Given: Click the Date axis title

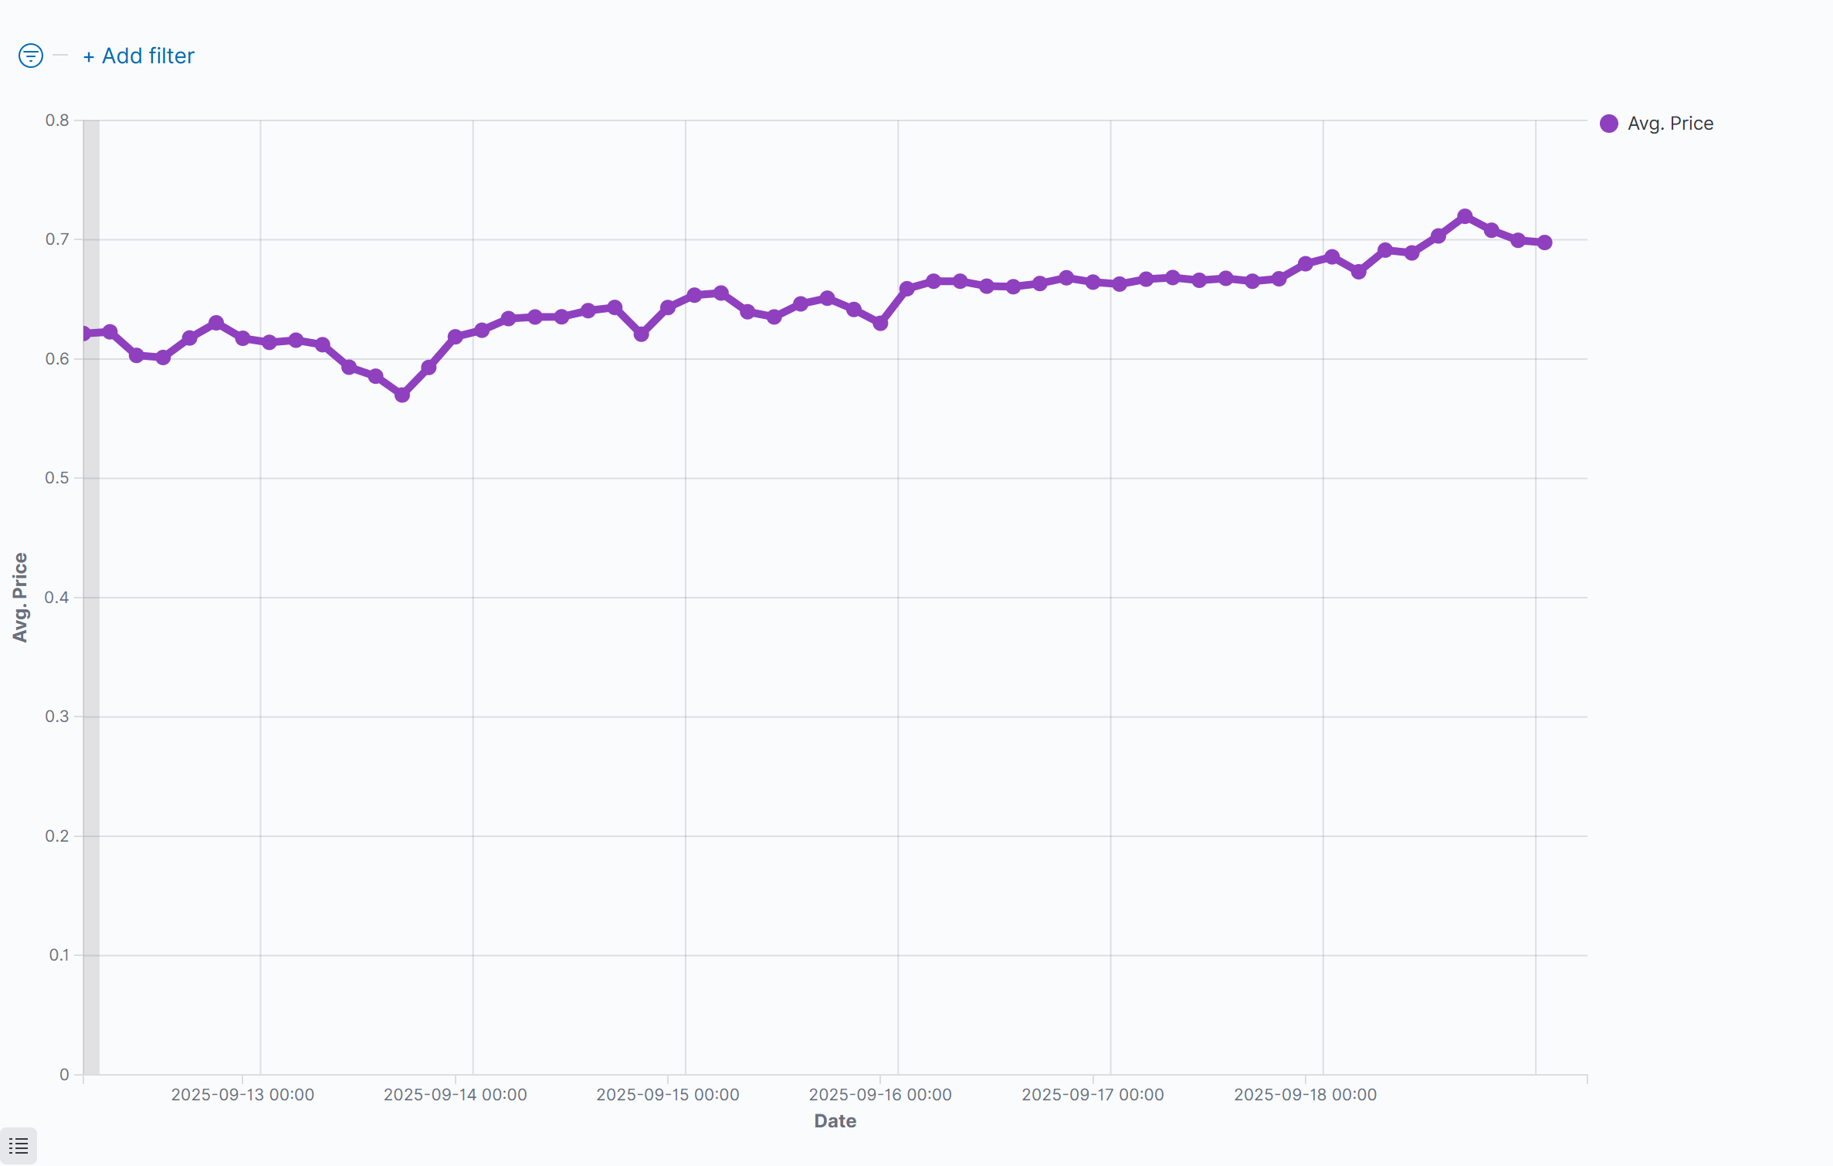Looking at the screenshot, I should [x=835, y=1121].
